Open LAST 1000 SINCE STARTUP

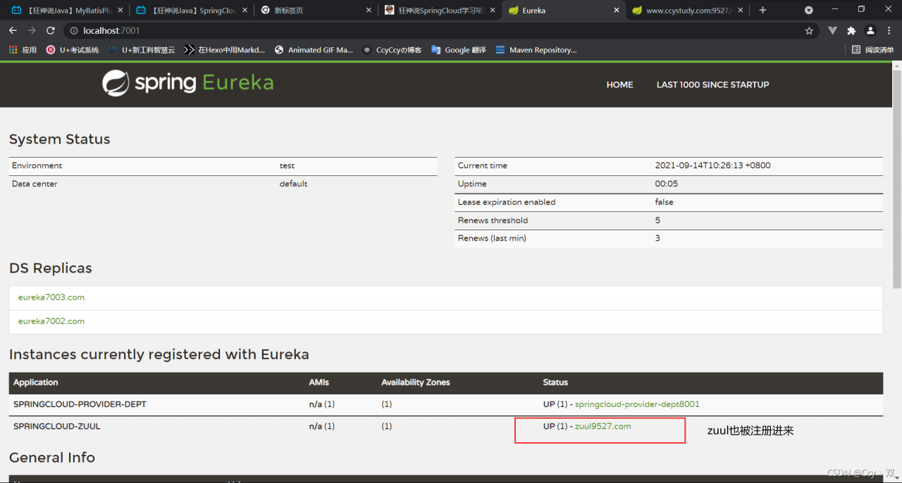712,84
